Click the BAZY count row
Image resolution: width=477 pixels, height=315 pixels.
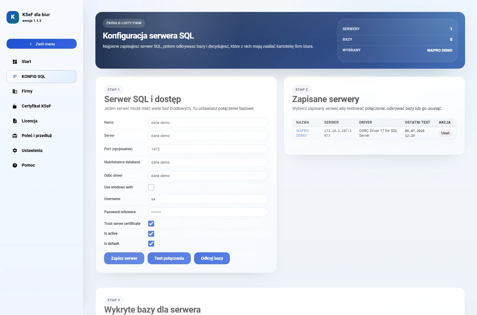click(x=397, y=39)
